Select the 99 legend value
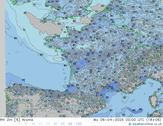163x126 pixels. 70,124
